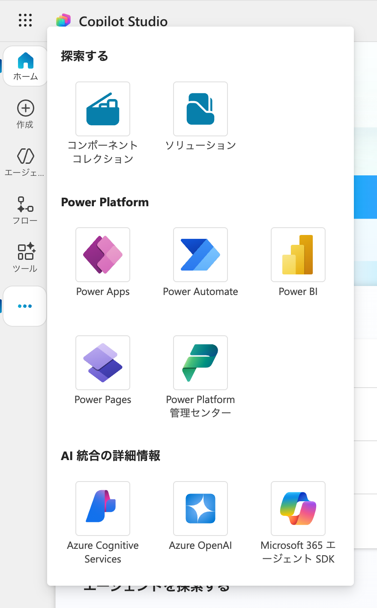Open the app launcher grid icon
The width and height of the screenshot is (377, 608).
pos(25,20)
